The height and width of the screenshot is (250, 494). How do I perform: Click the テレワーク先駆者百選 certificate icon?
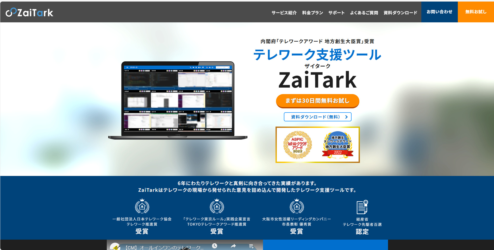[362, 207]
